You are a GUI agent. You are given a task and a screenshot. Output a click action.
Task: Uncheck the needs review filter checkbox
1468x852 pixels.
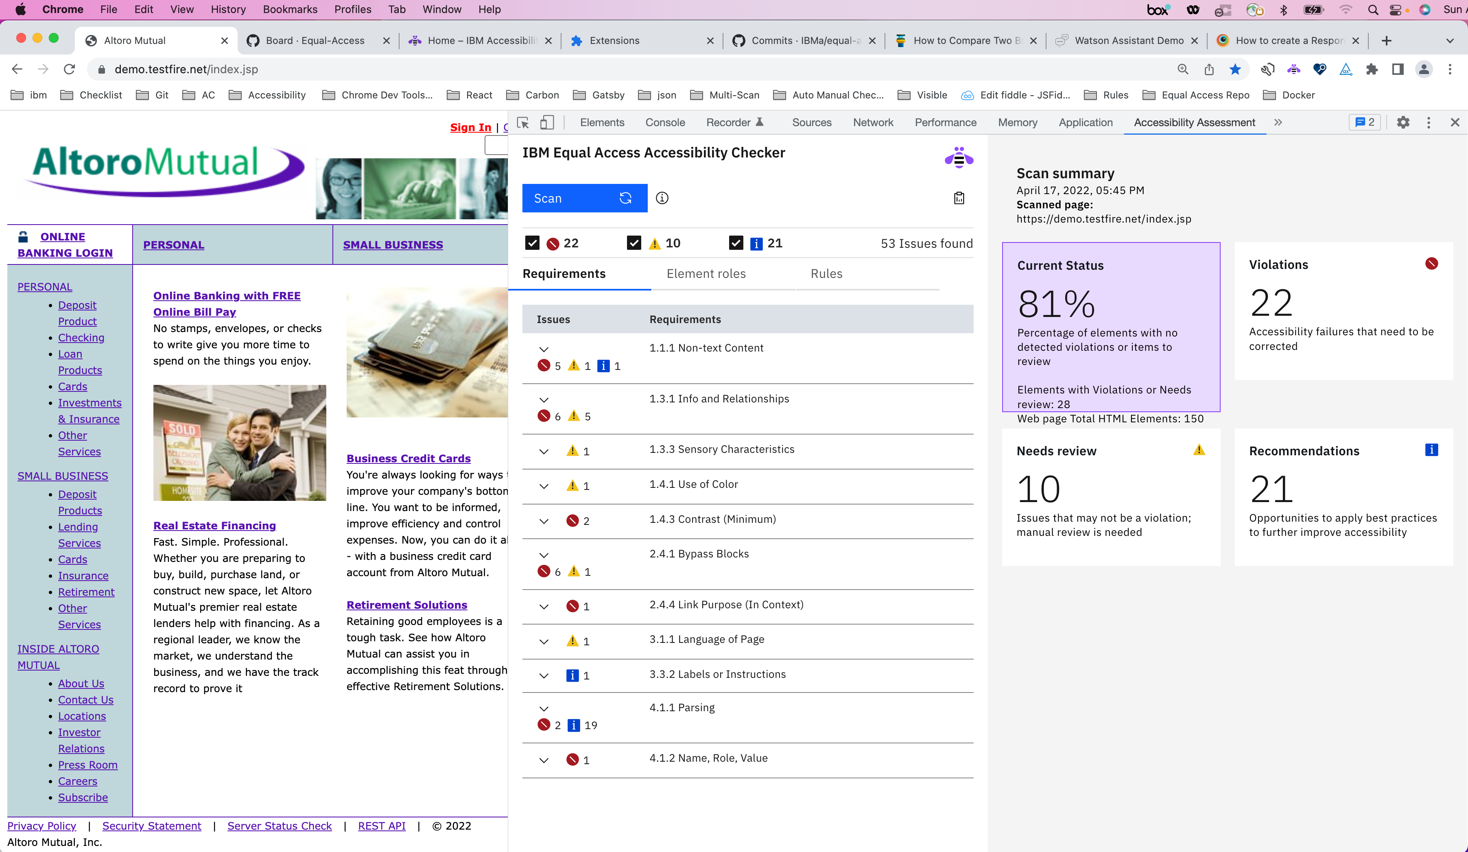point(634,243)
